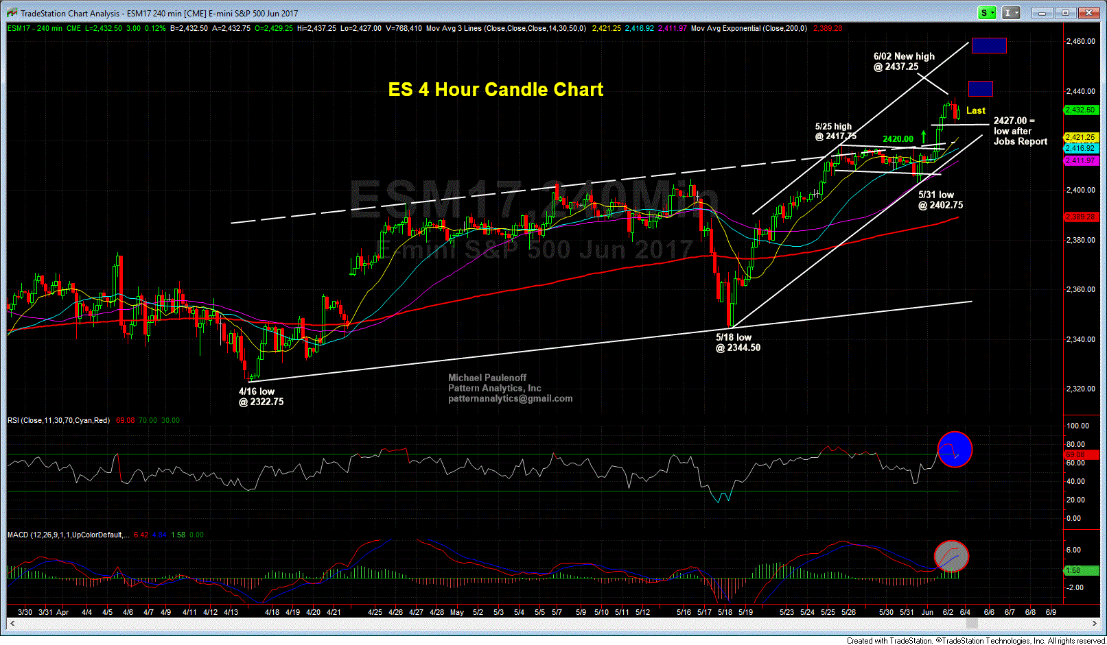Select the '2427.00 = low after Jobs Report' annotation
The image size is (1107, 645).
point(1021,131)
